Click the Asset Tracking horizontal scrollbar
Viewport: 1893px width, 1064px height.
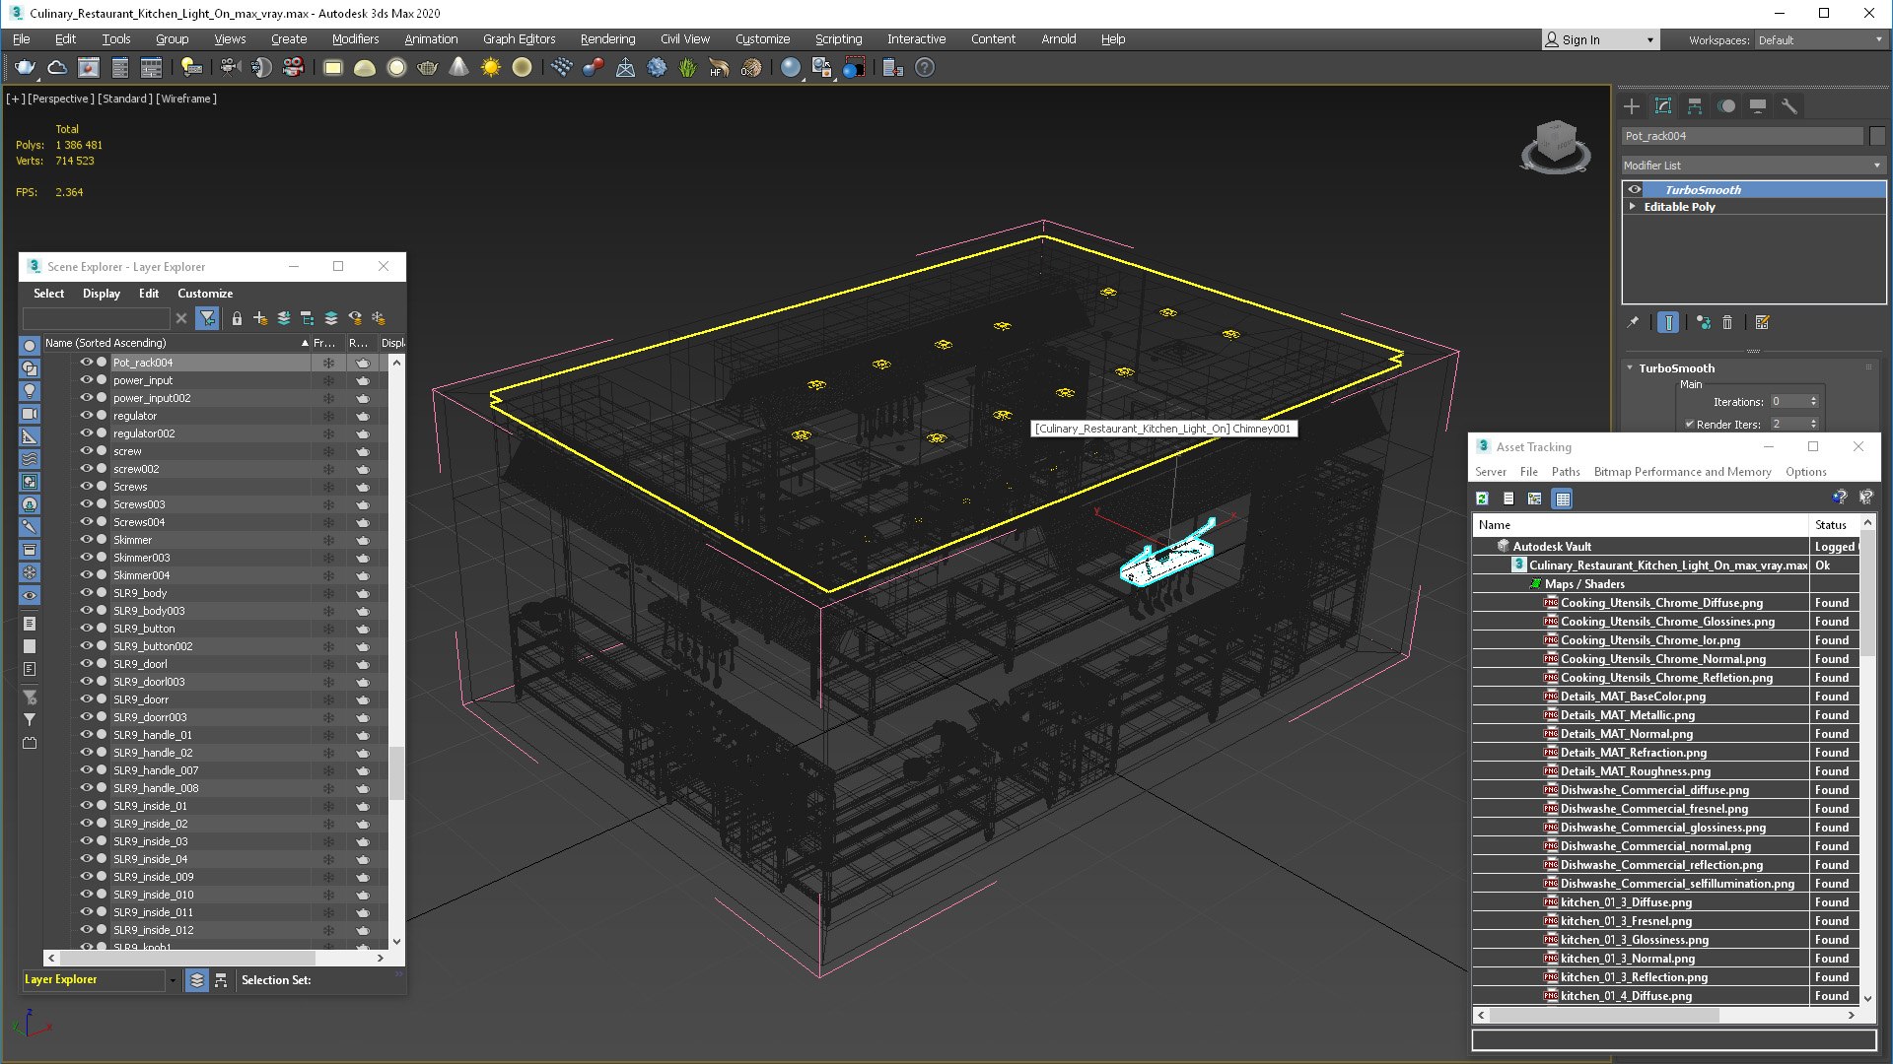click(x=1604, y=1015)
